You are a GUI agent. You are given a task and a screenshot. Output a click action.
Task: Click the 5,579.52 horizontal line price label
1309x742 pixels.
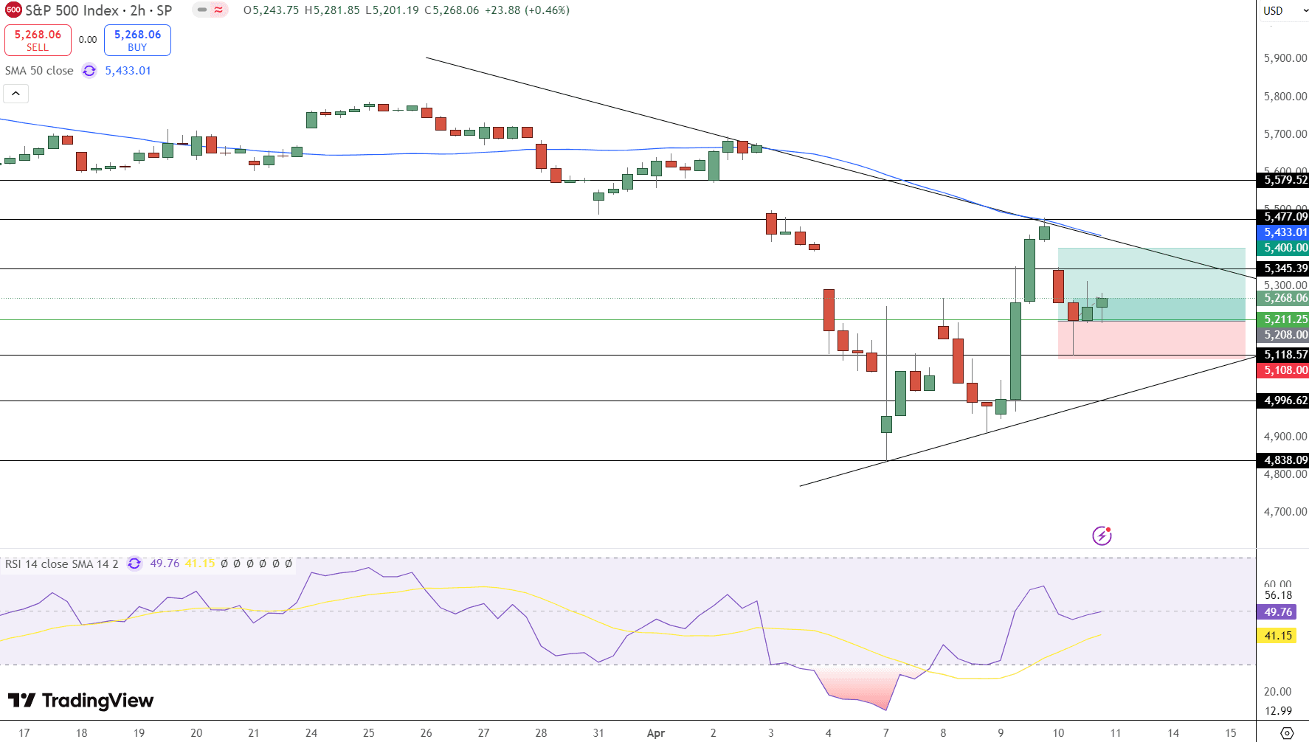click(1282, 180)
